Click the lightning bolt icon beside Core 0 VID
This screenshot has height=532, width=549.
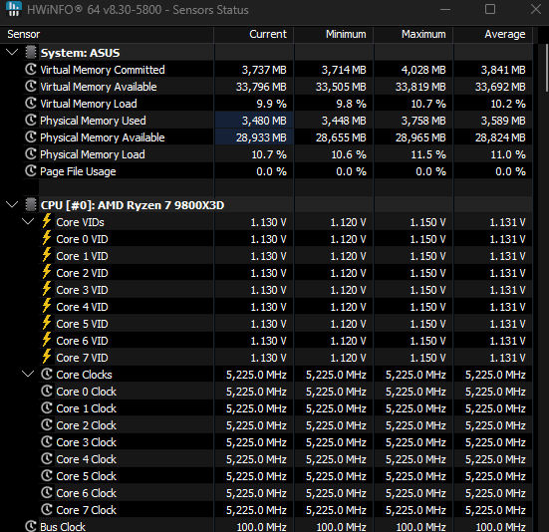click(47, 238)
